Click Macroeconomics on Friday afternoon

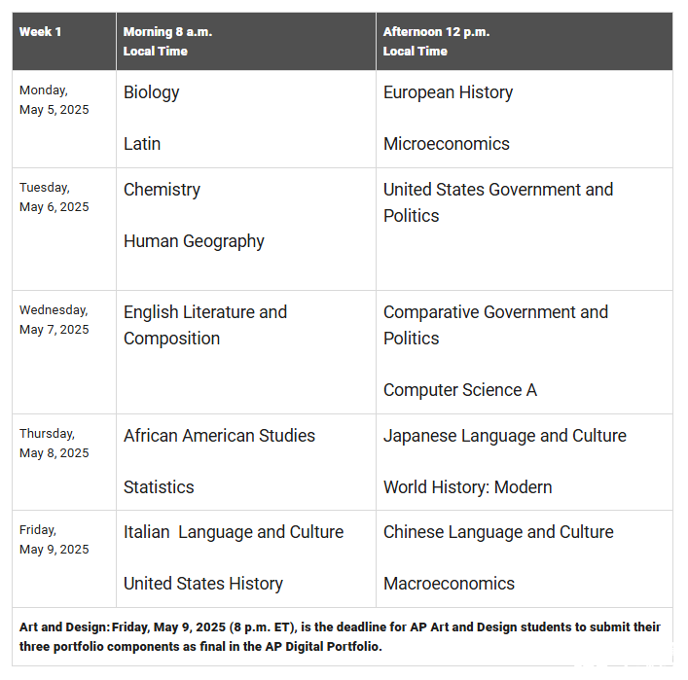449,584
